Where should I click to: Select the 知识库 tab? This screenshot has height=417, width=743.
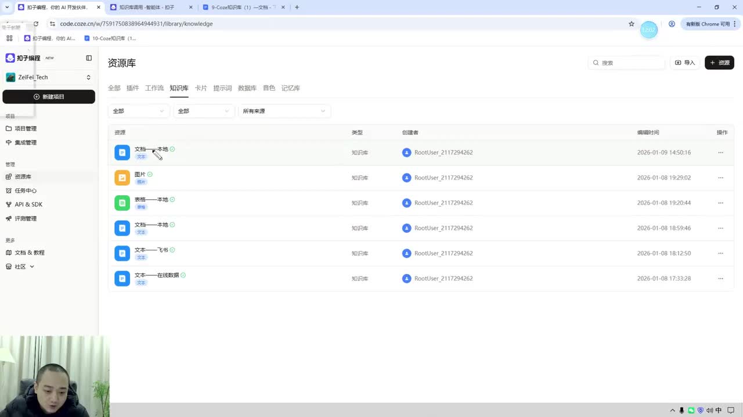pos(179,88)
